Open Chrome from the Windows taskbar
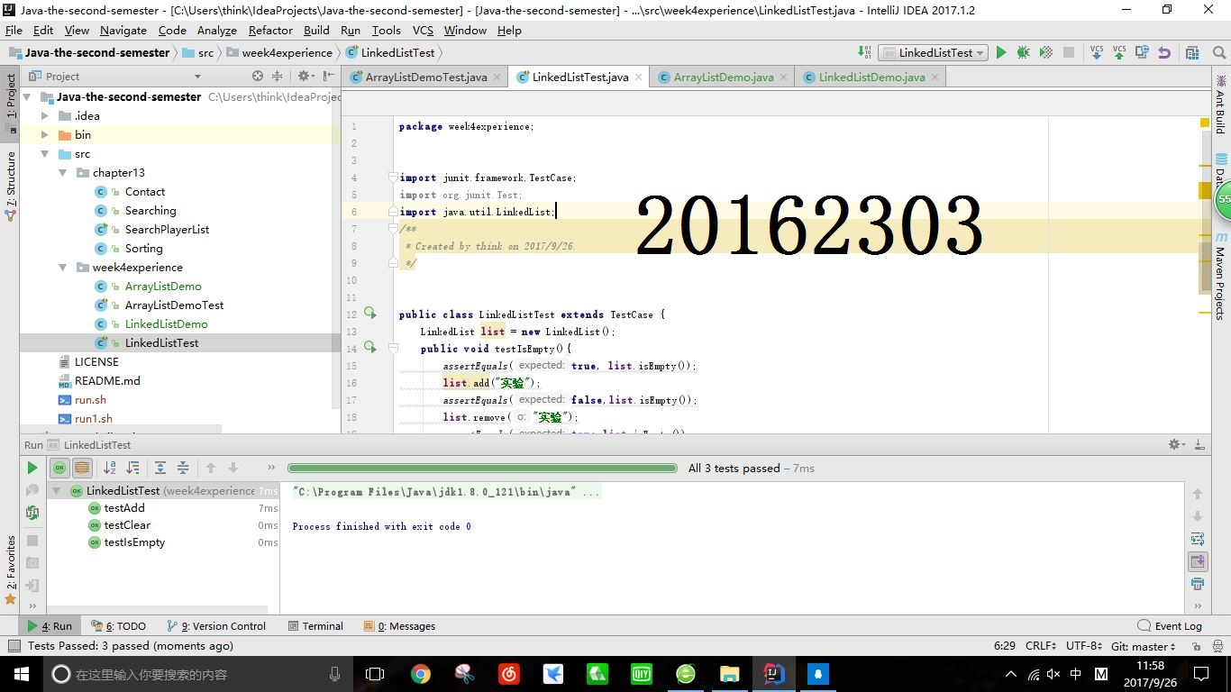 420,674
